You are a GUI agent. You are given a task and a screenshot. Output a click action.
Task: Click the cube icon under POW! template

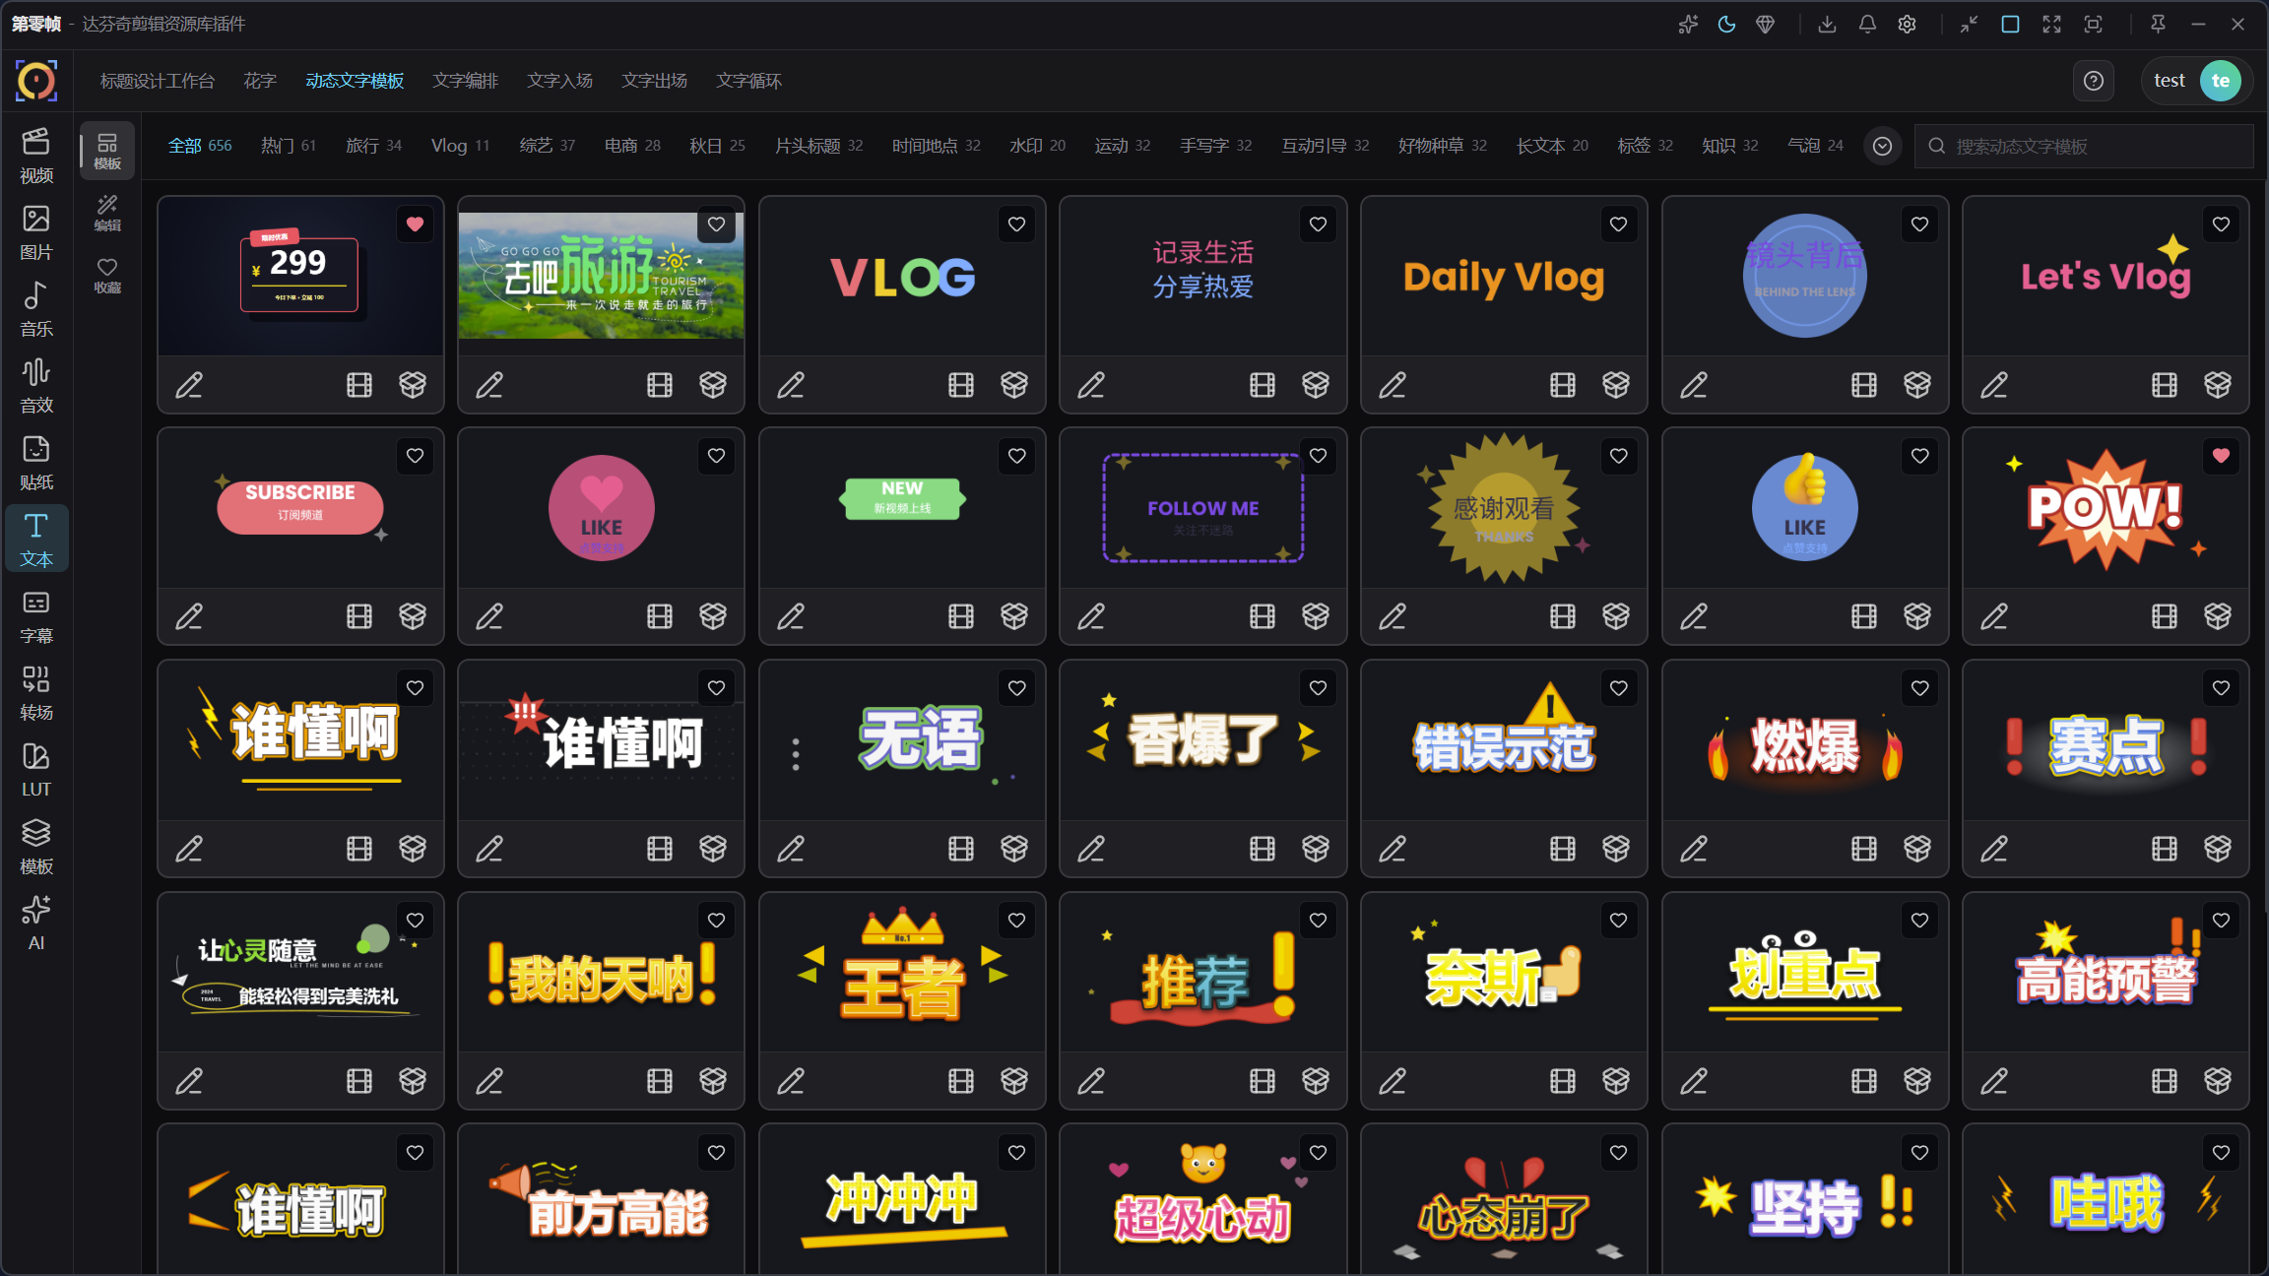click(x=2218, y=616)
